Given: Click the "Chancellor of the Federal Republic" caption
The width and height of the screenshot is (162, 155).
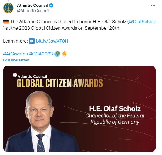Looking at the screenshot, I should tap(115, 119).
